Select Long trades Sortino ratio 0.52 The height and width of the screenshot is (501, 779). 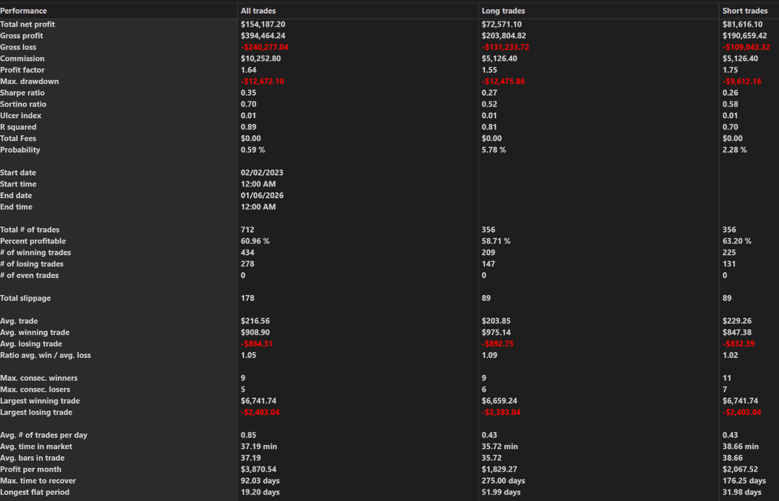[x=489, y=104]
